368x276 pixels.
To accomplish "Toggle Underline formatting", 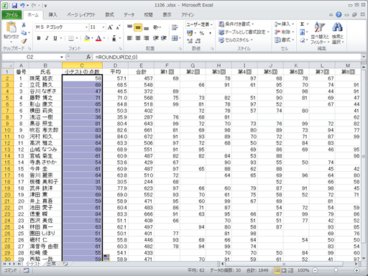I will point(55,38).
